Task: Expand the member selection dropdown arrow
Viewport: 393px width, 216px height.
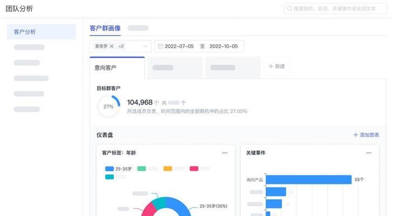Action: point(145,46)
